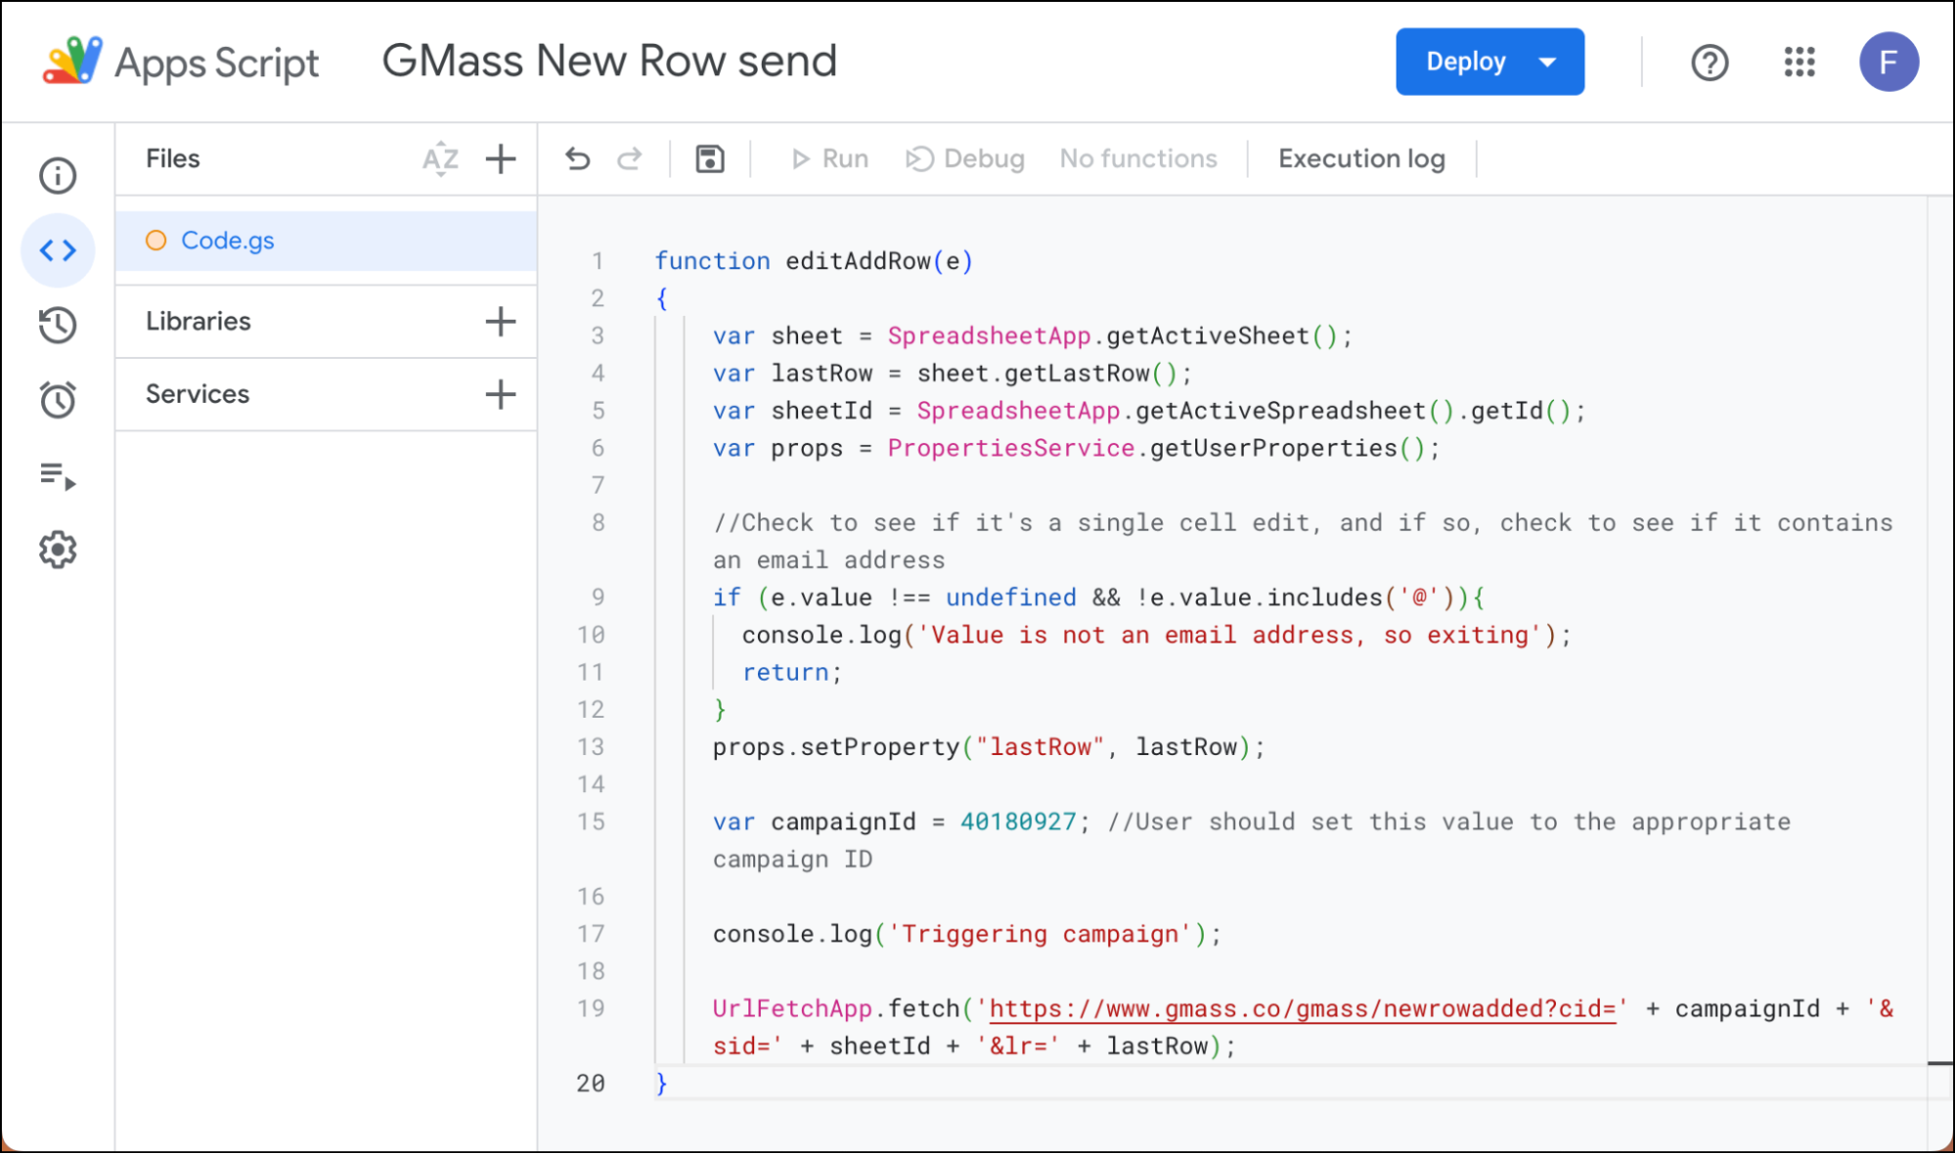This screenshot has height=1154, width=1955.
Task: Save project with the disk icon
Action: [x=710, y=158]
